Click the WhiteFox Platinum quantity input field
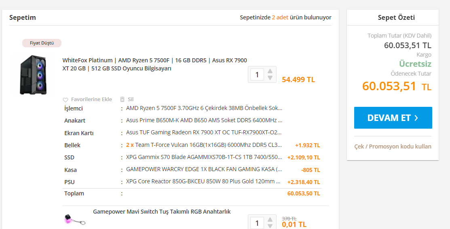The image size is (450, 229). 258,75
